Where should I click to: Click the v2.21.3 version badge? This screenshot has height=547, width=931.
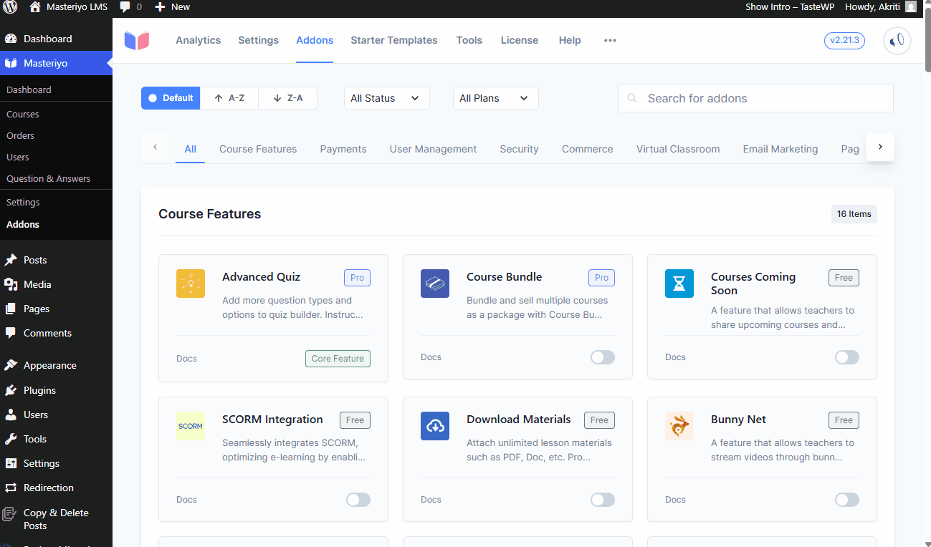point(844,40)
